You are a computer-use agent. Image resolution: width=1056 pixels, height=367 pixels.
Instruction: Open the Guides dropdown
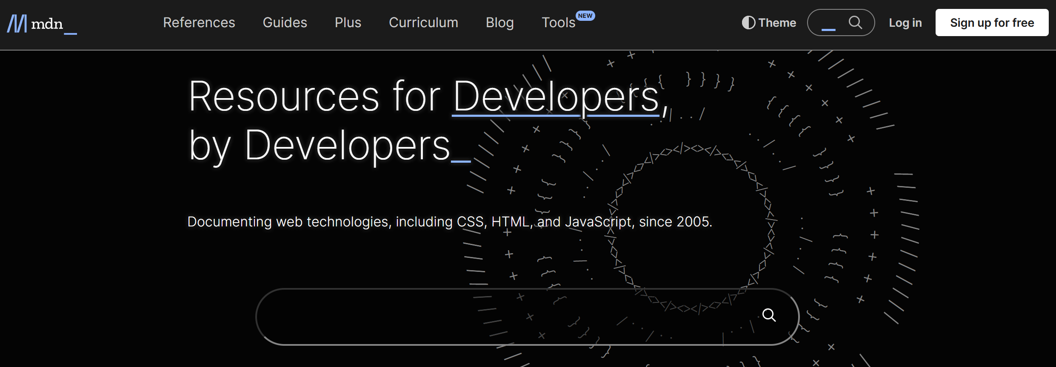point(285,23)
